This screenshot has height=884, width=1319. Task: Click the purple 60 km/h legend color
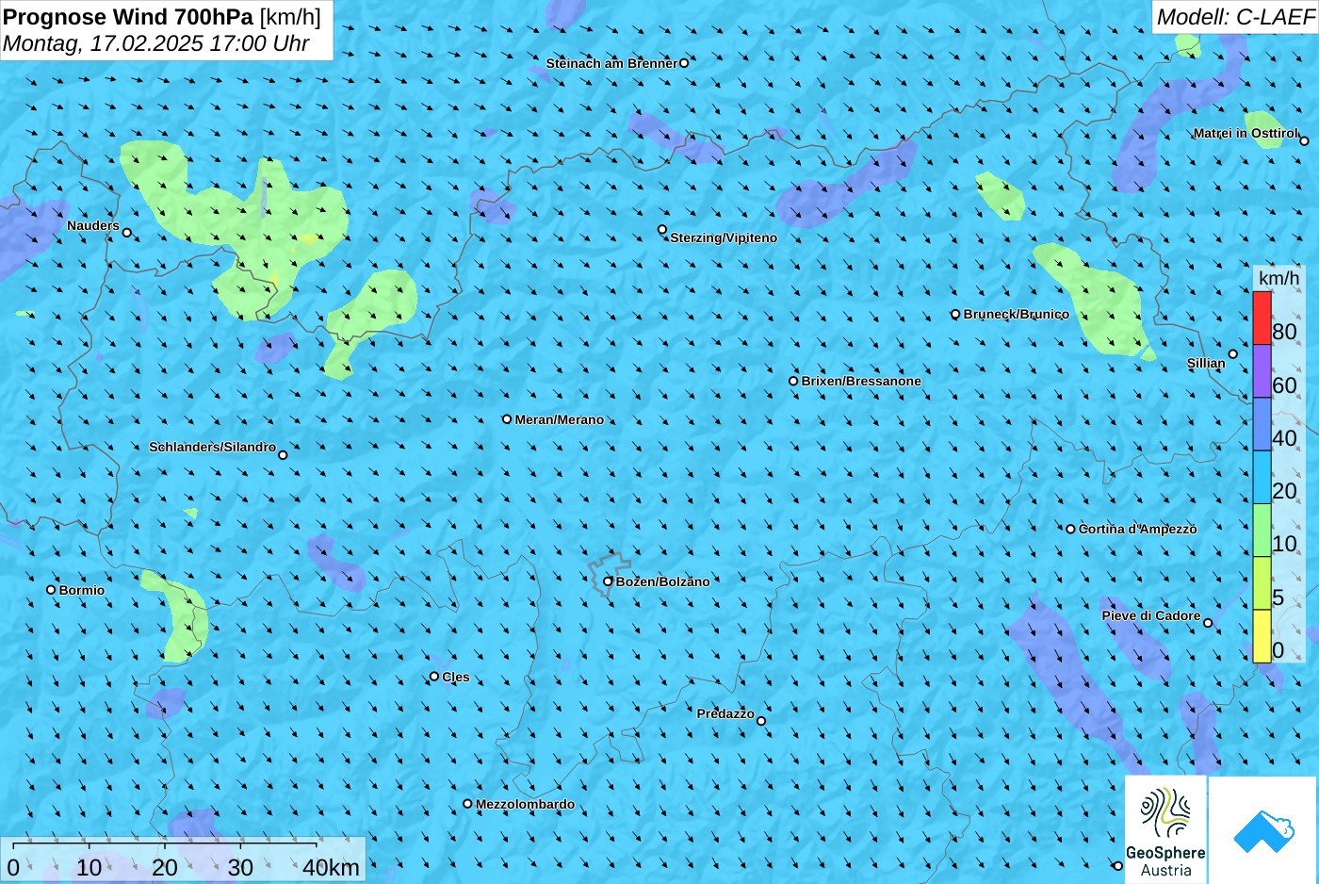pos(1262,371)
